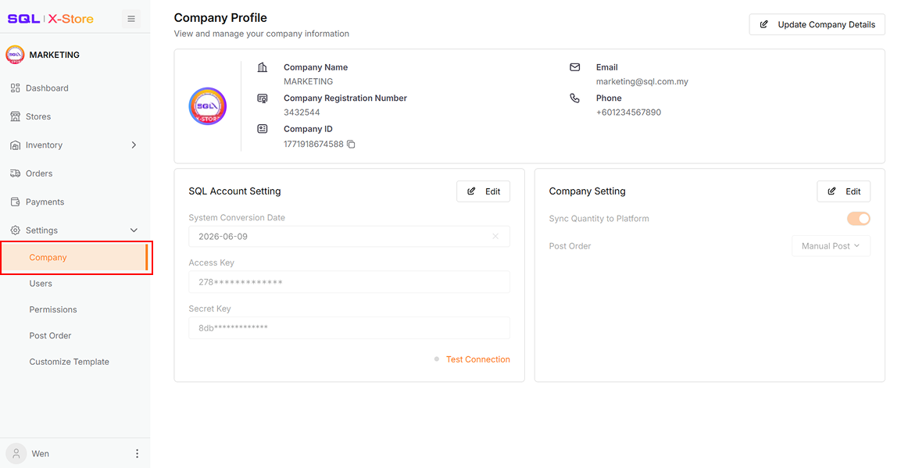Click the Test Connection link
This screenshot has height=468, width=908.
click(x=477, y=359)
